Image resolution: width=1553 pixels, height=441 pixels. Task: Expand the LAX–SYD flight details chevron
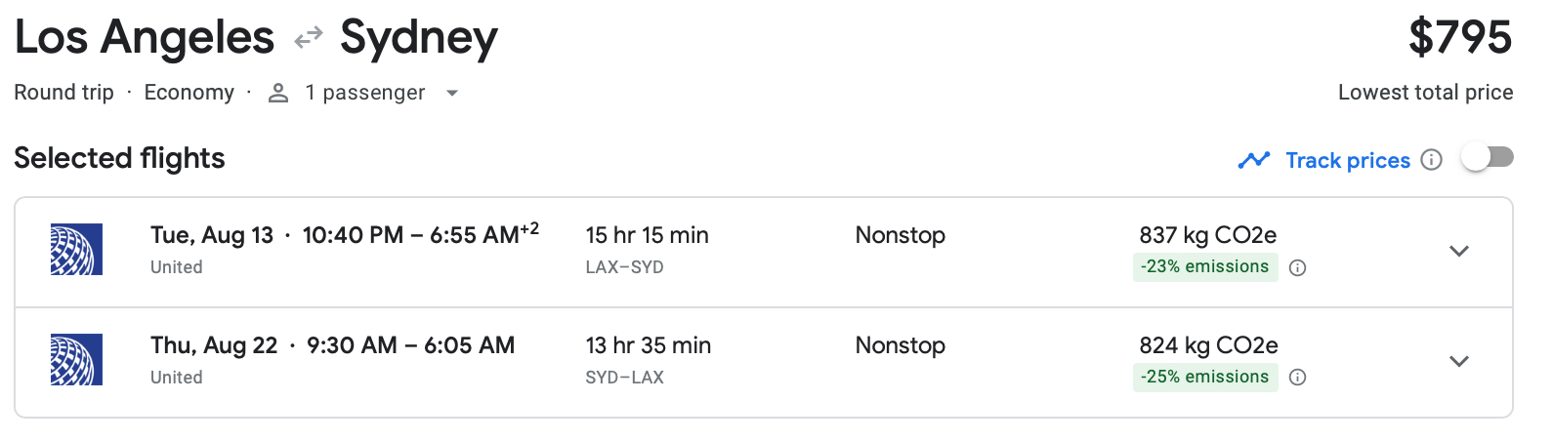click(1459, 251)
